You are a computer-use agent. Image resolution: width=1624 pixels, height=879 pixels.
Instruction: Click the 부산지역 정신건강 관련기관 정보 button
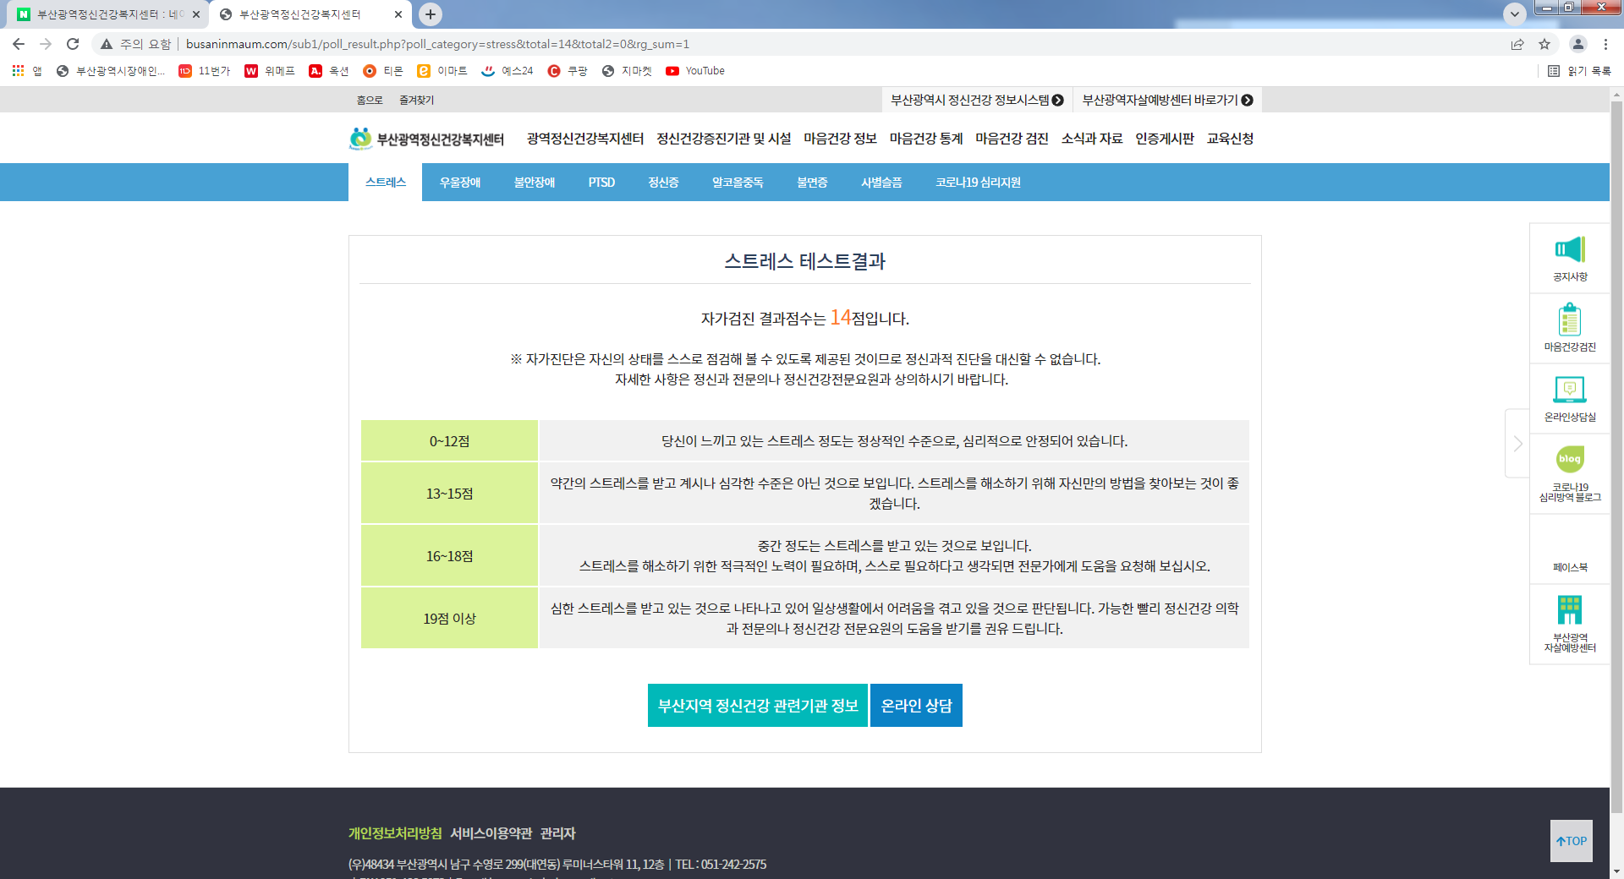tap(758, 706)
